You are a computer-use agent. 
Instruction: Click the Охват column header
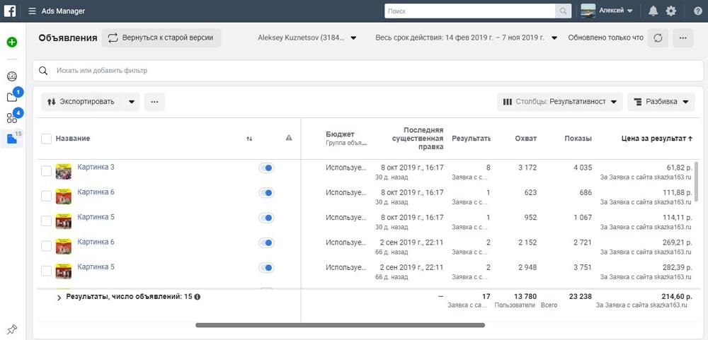click(525, 139)
